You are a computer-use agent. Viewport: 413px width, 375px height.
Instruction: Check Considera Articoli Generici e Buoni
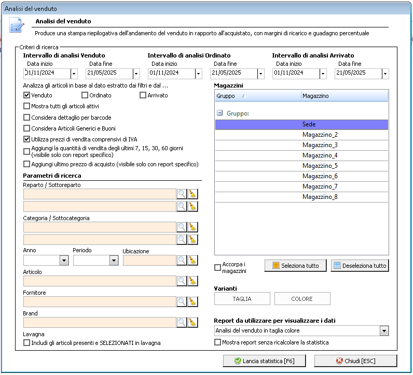26,128
